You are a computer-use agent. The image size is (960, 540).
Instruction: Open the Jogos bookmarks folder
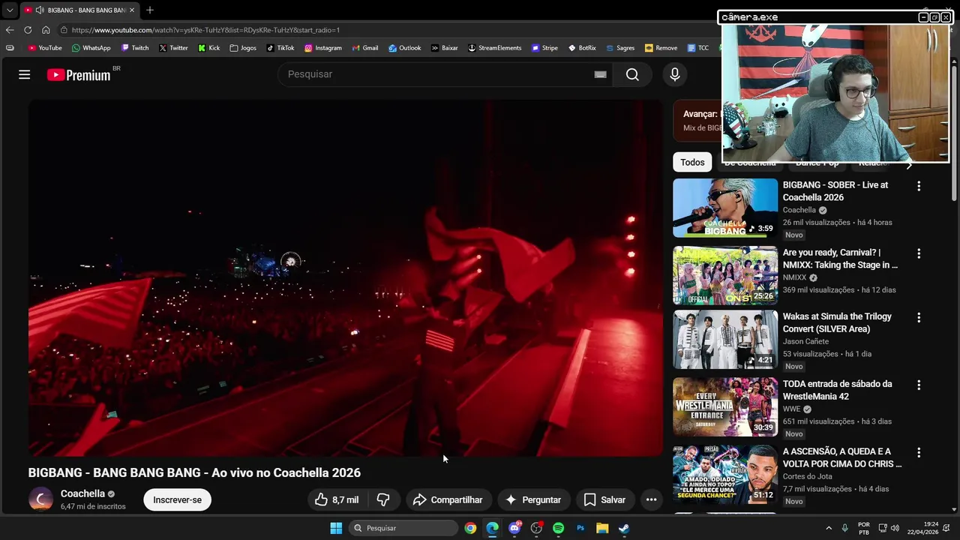point(243,48)
